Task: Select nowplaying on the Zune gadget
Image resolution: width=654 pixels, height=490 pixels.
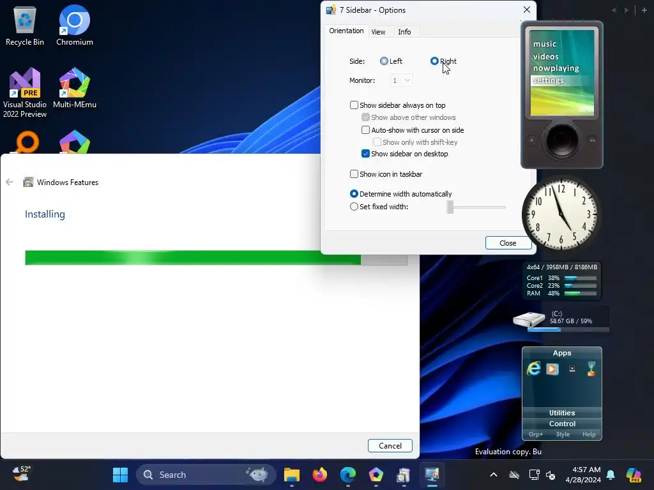Action: point(556,68)
